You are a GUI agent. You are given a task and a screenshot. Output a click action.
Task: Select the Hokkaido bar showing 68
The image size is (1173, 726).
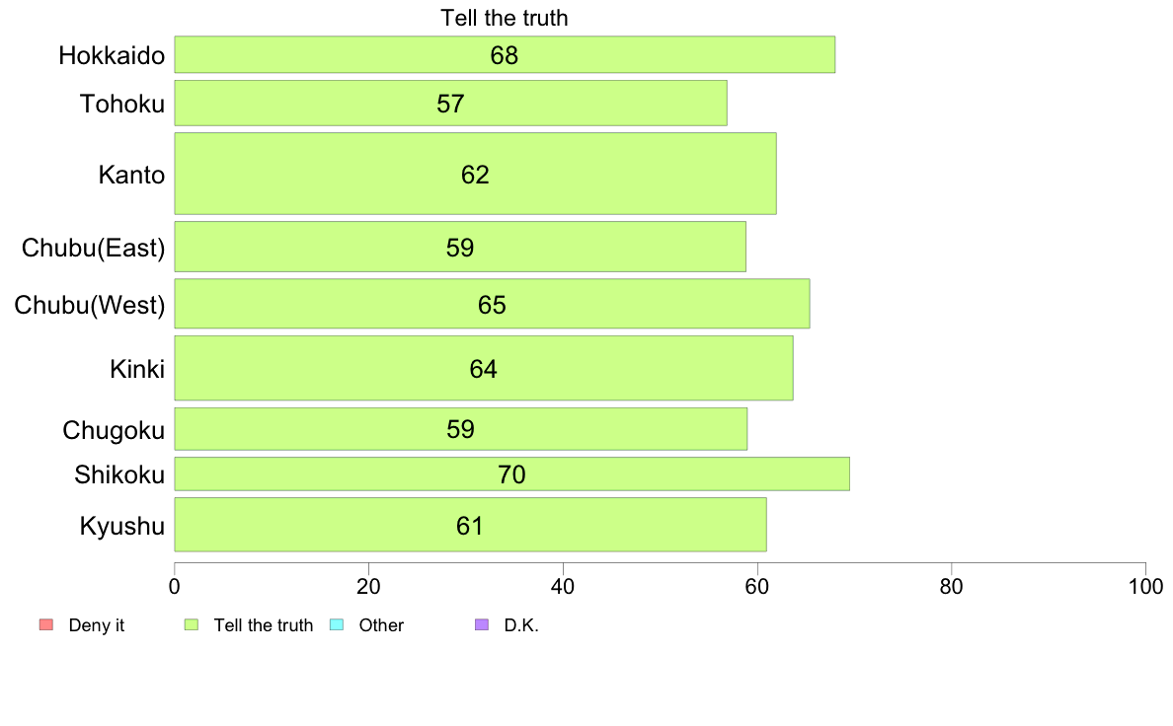505,54
